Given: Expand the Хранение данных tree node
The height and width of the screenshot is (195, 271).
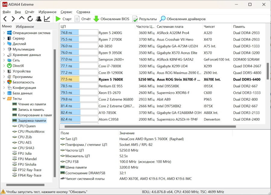Looking at the screenshot, I should tap(4, 55).
